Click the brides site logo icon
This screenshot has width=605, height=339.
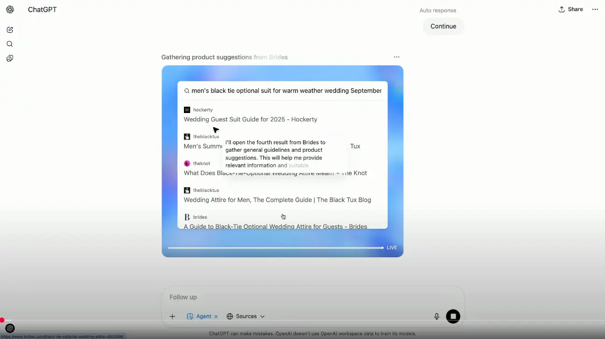187,217
